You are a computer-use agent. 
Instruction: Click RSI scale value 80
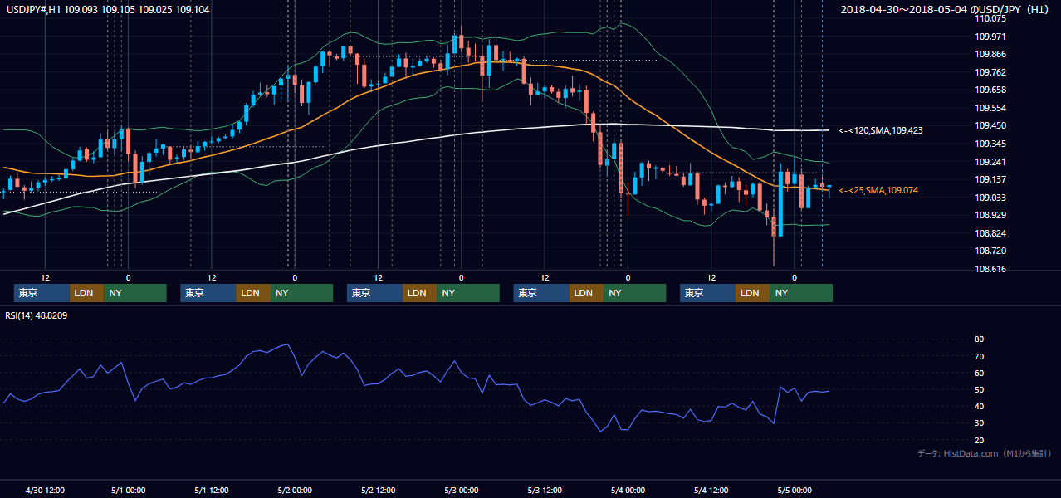click(980, 339)
